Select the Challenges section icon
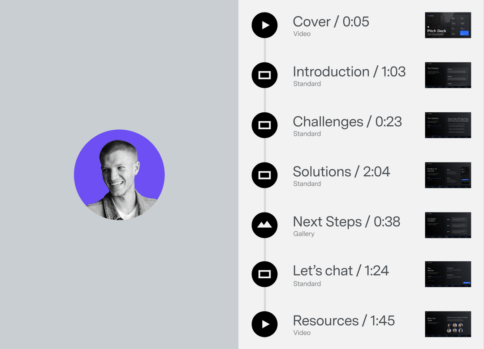This screenshot has width=484, height=349. (x=264, y=125)
